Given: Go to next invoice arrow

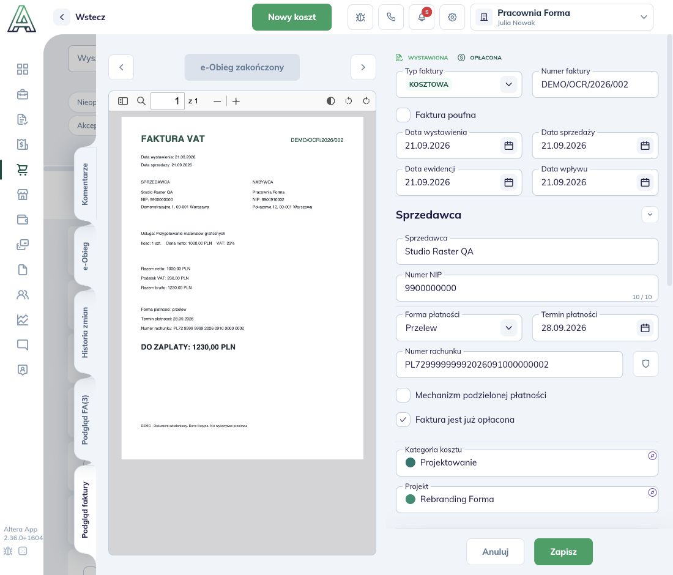Looking at the screenshot, I should (x=363, y=67).
